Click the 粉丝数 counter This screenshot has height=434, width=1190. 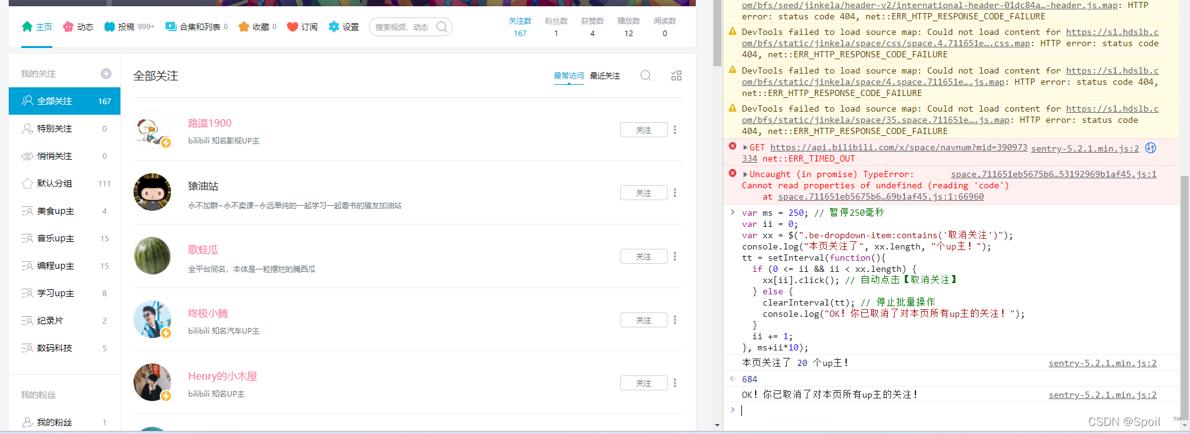556,27
